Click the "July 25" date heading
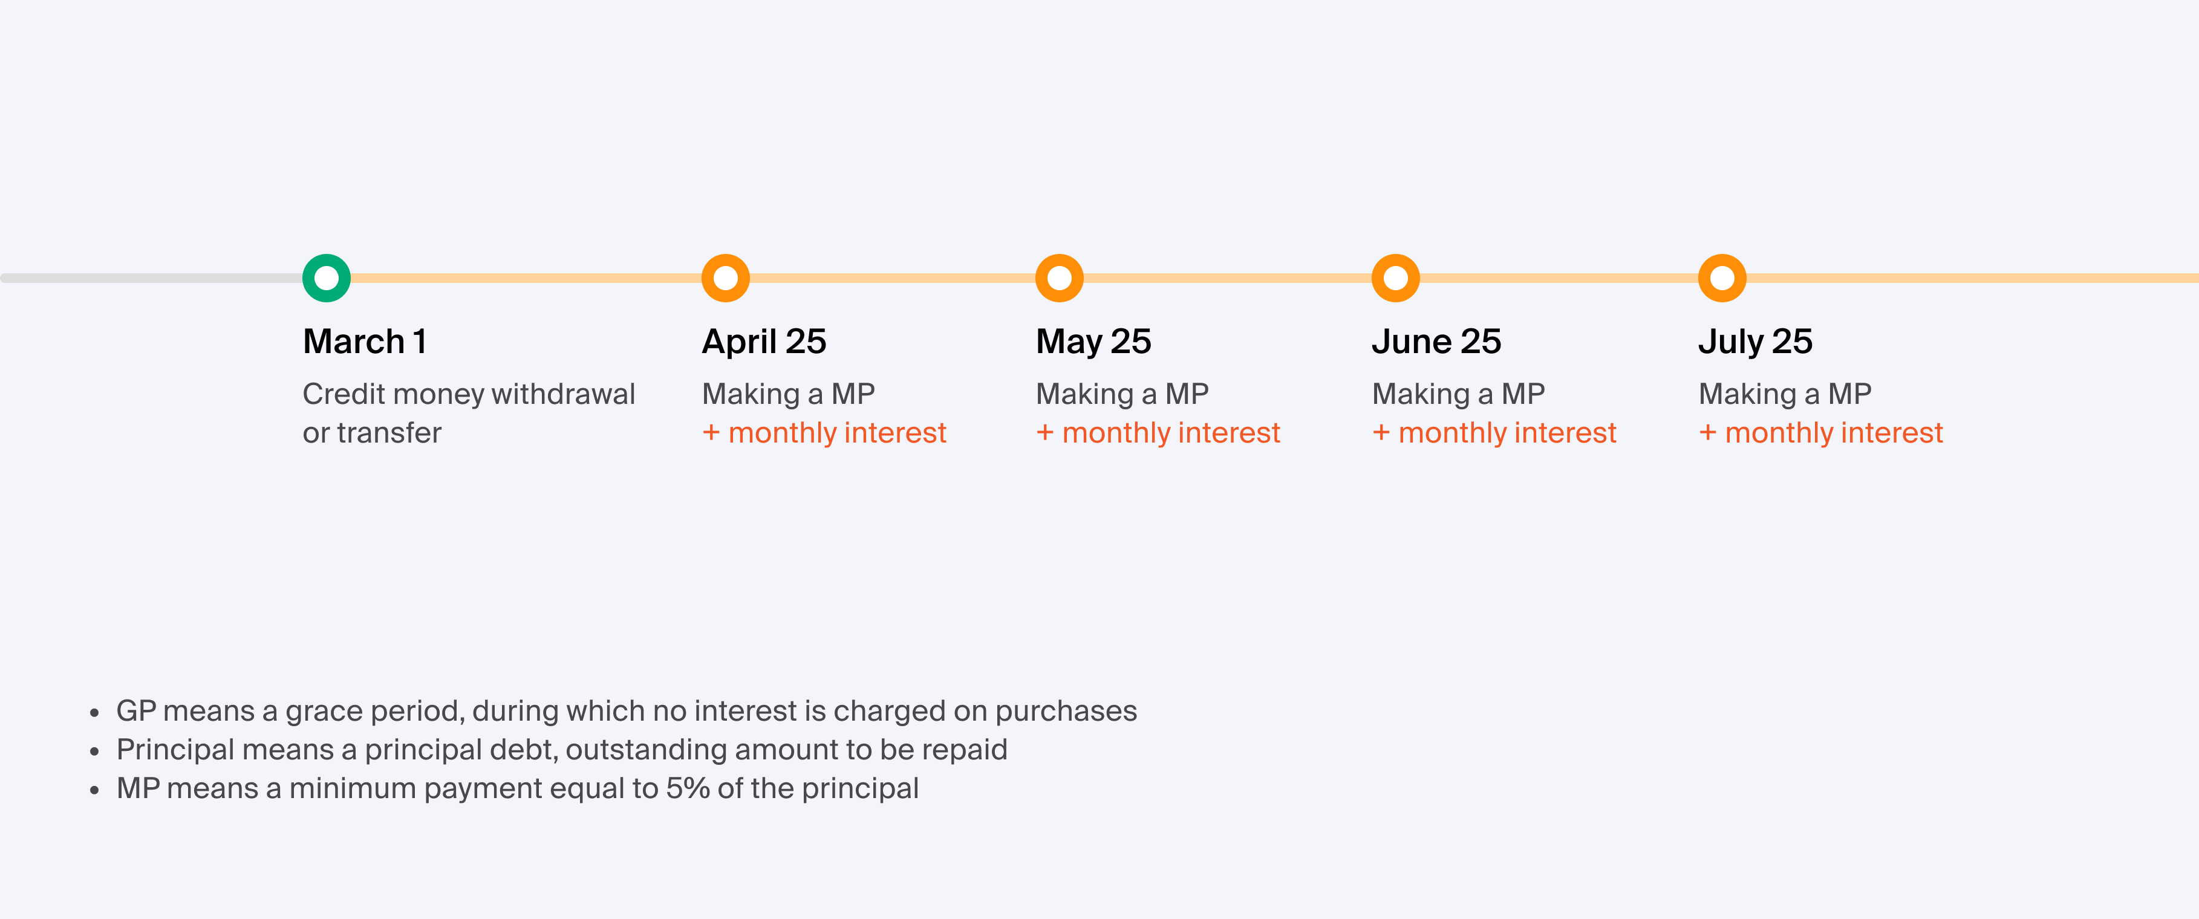The width and height of the screenshot is (2199, 919). 1755,342
